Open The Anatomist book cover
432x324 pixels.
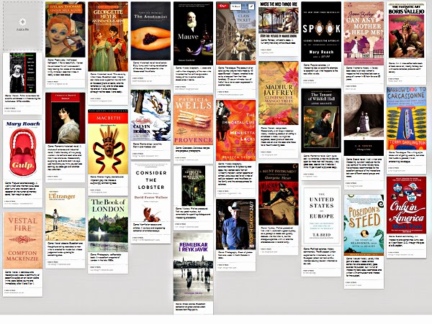(x=150, y=31)
